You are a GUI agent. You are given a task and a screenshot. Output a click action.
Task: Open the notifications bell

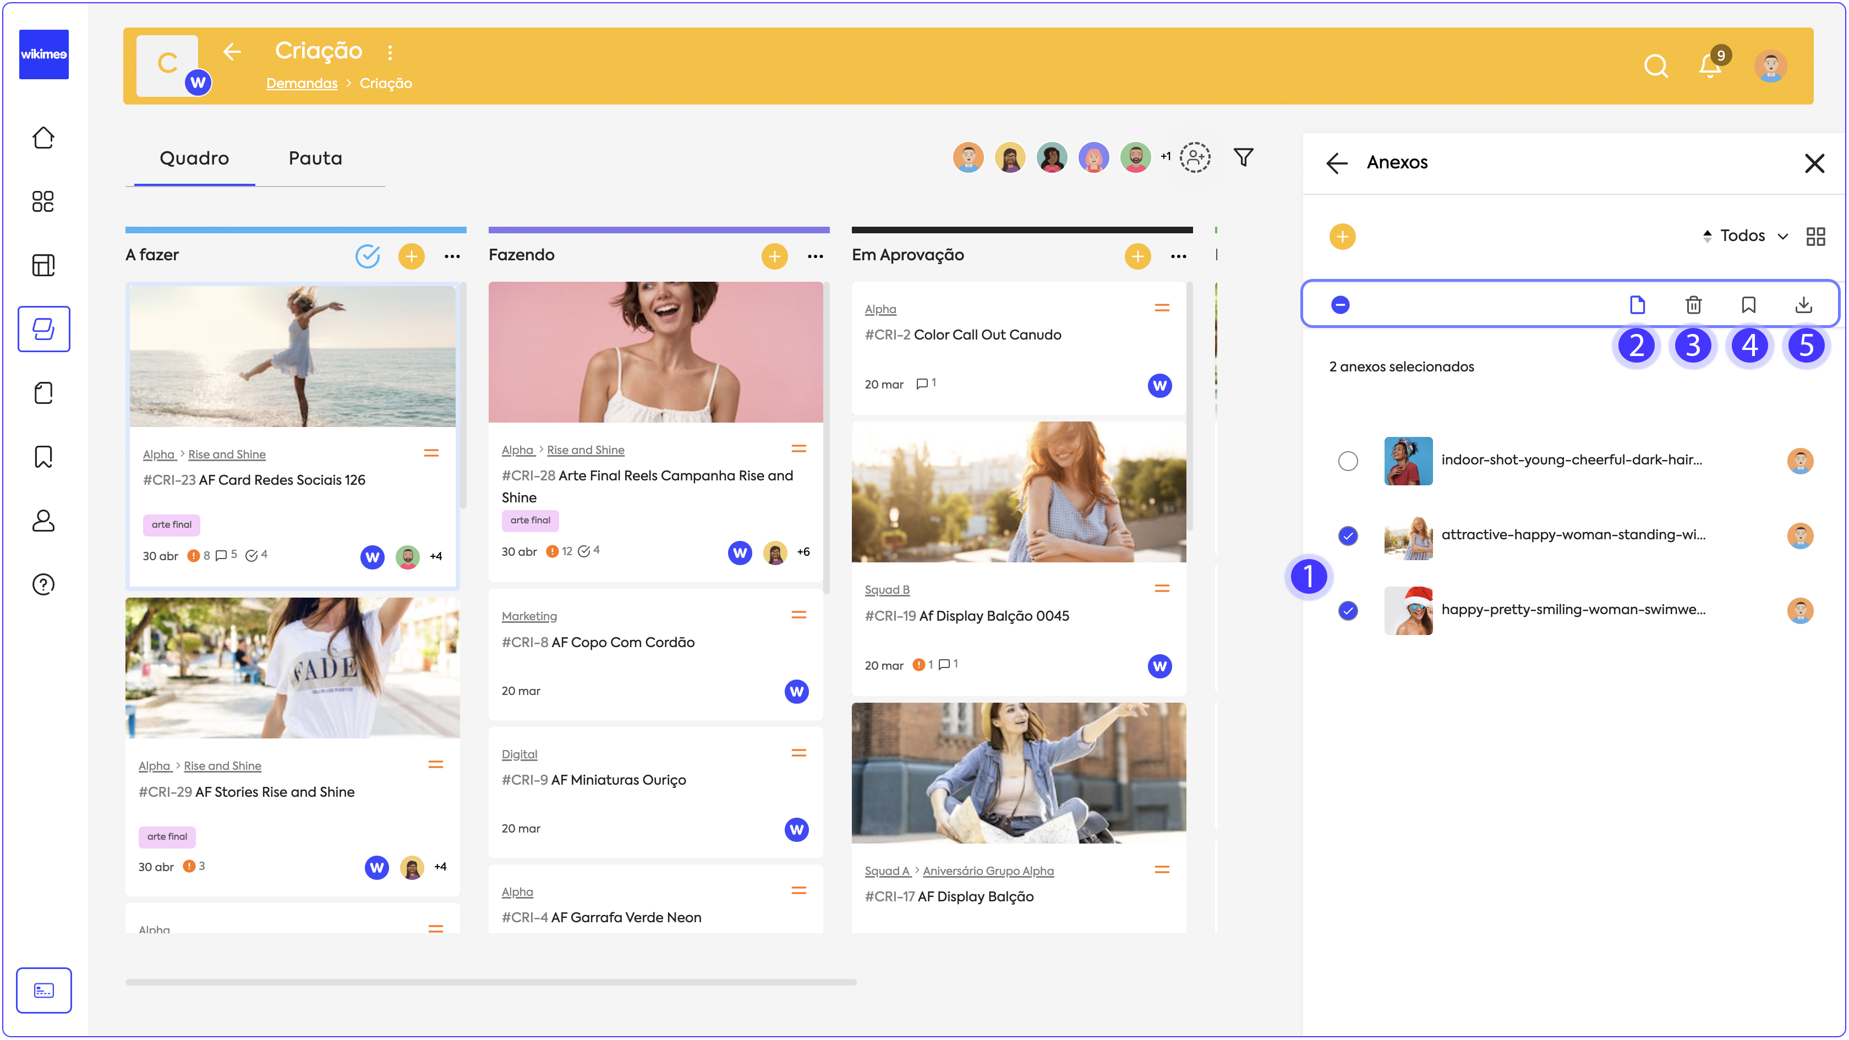pos(1710,66)
